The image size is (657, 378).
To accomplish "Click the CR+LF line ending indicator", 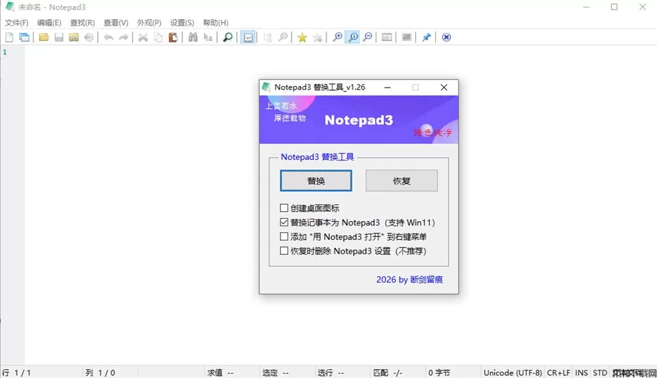I will tap(558, 373).
